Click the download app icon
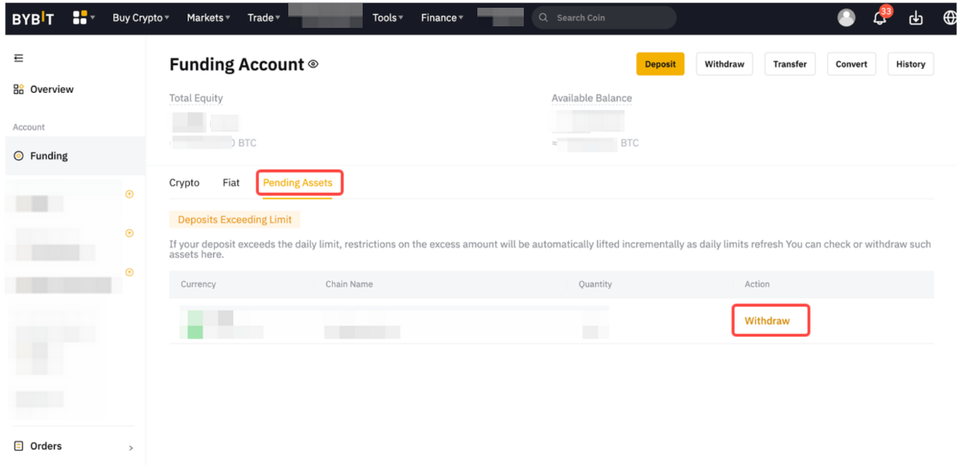 tap(916, 18)
